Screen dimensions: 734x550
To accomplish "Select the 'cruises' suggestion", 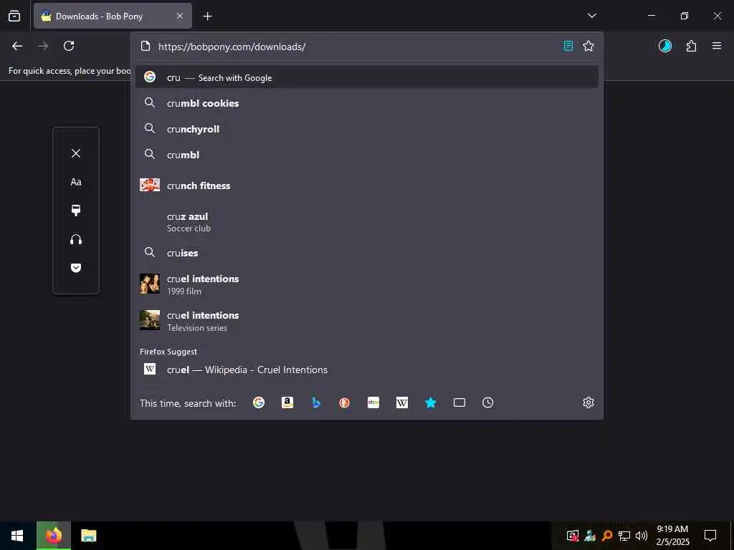I will 367,253.
